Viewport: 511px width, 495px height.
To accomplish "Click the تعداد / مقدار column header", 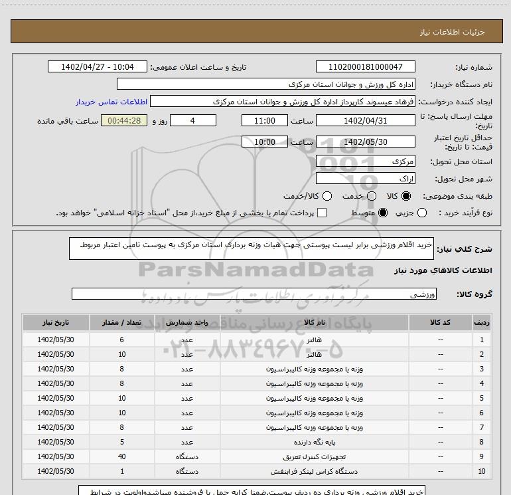I will click(121, 322).
